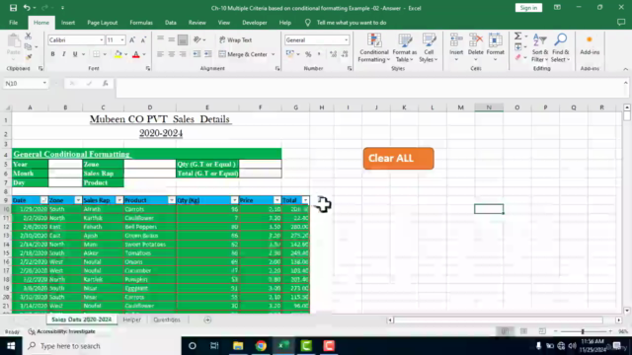This screenshot has height=355, width=632.
Task: Toggle Underline formatting
Action: [75, 54]
